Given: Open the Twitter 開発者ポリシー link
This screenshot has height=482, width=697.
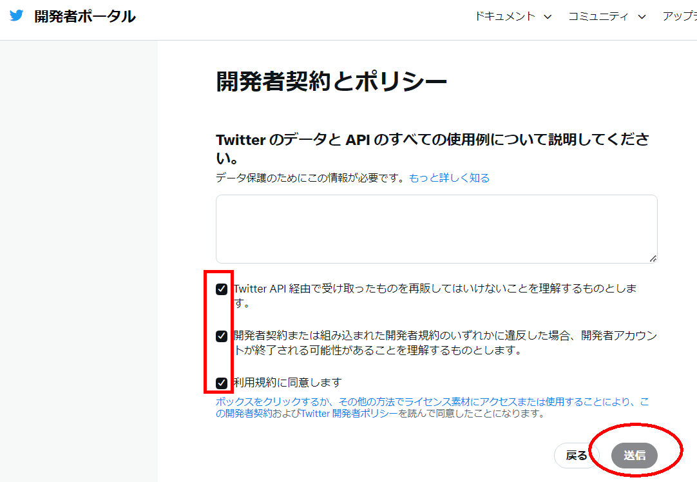Looking at the screenshot, I should tap(349, 414).
